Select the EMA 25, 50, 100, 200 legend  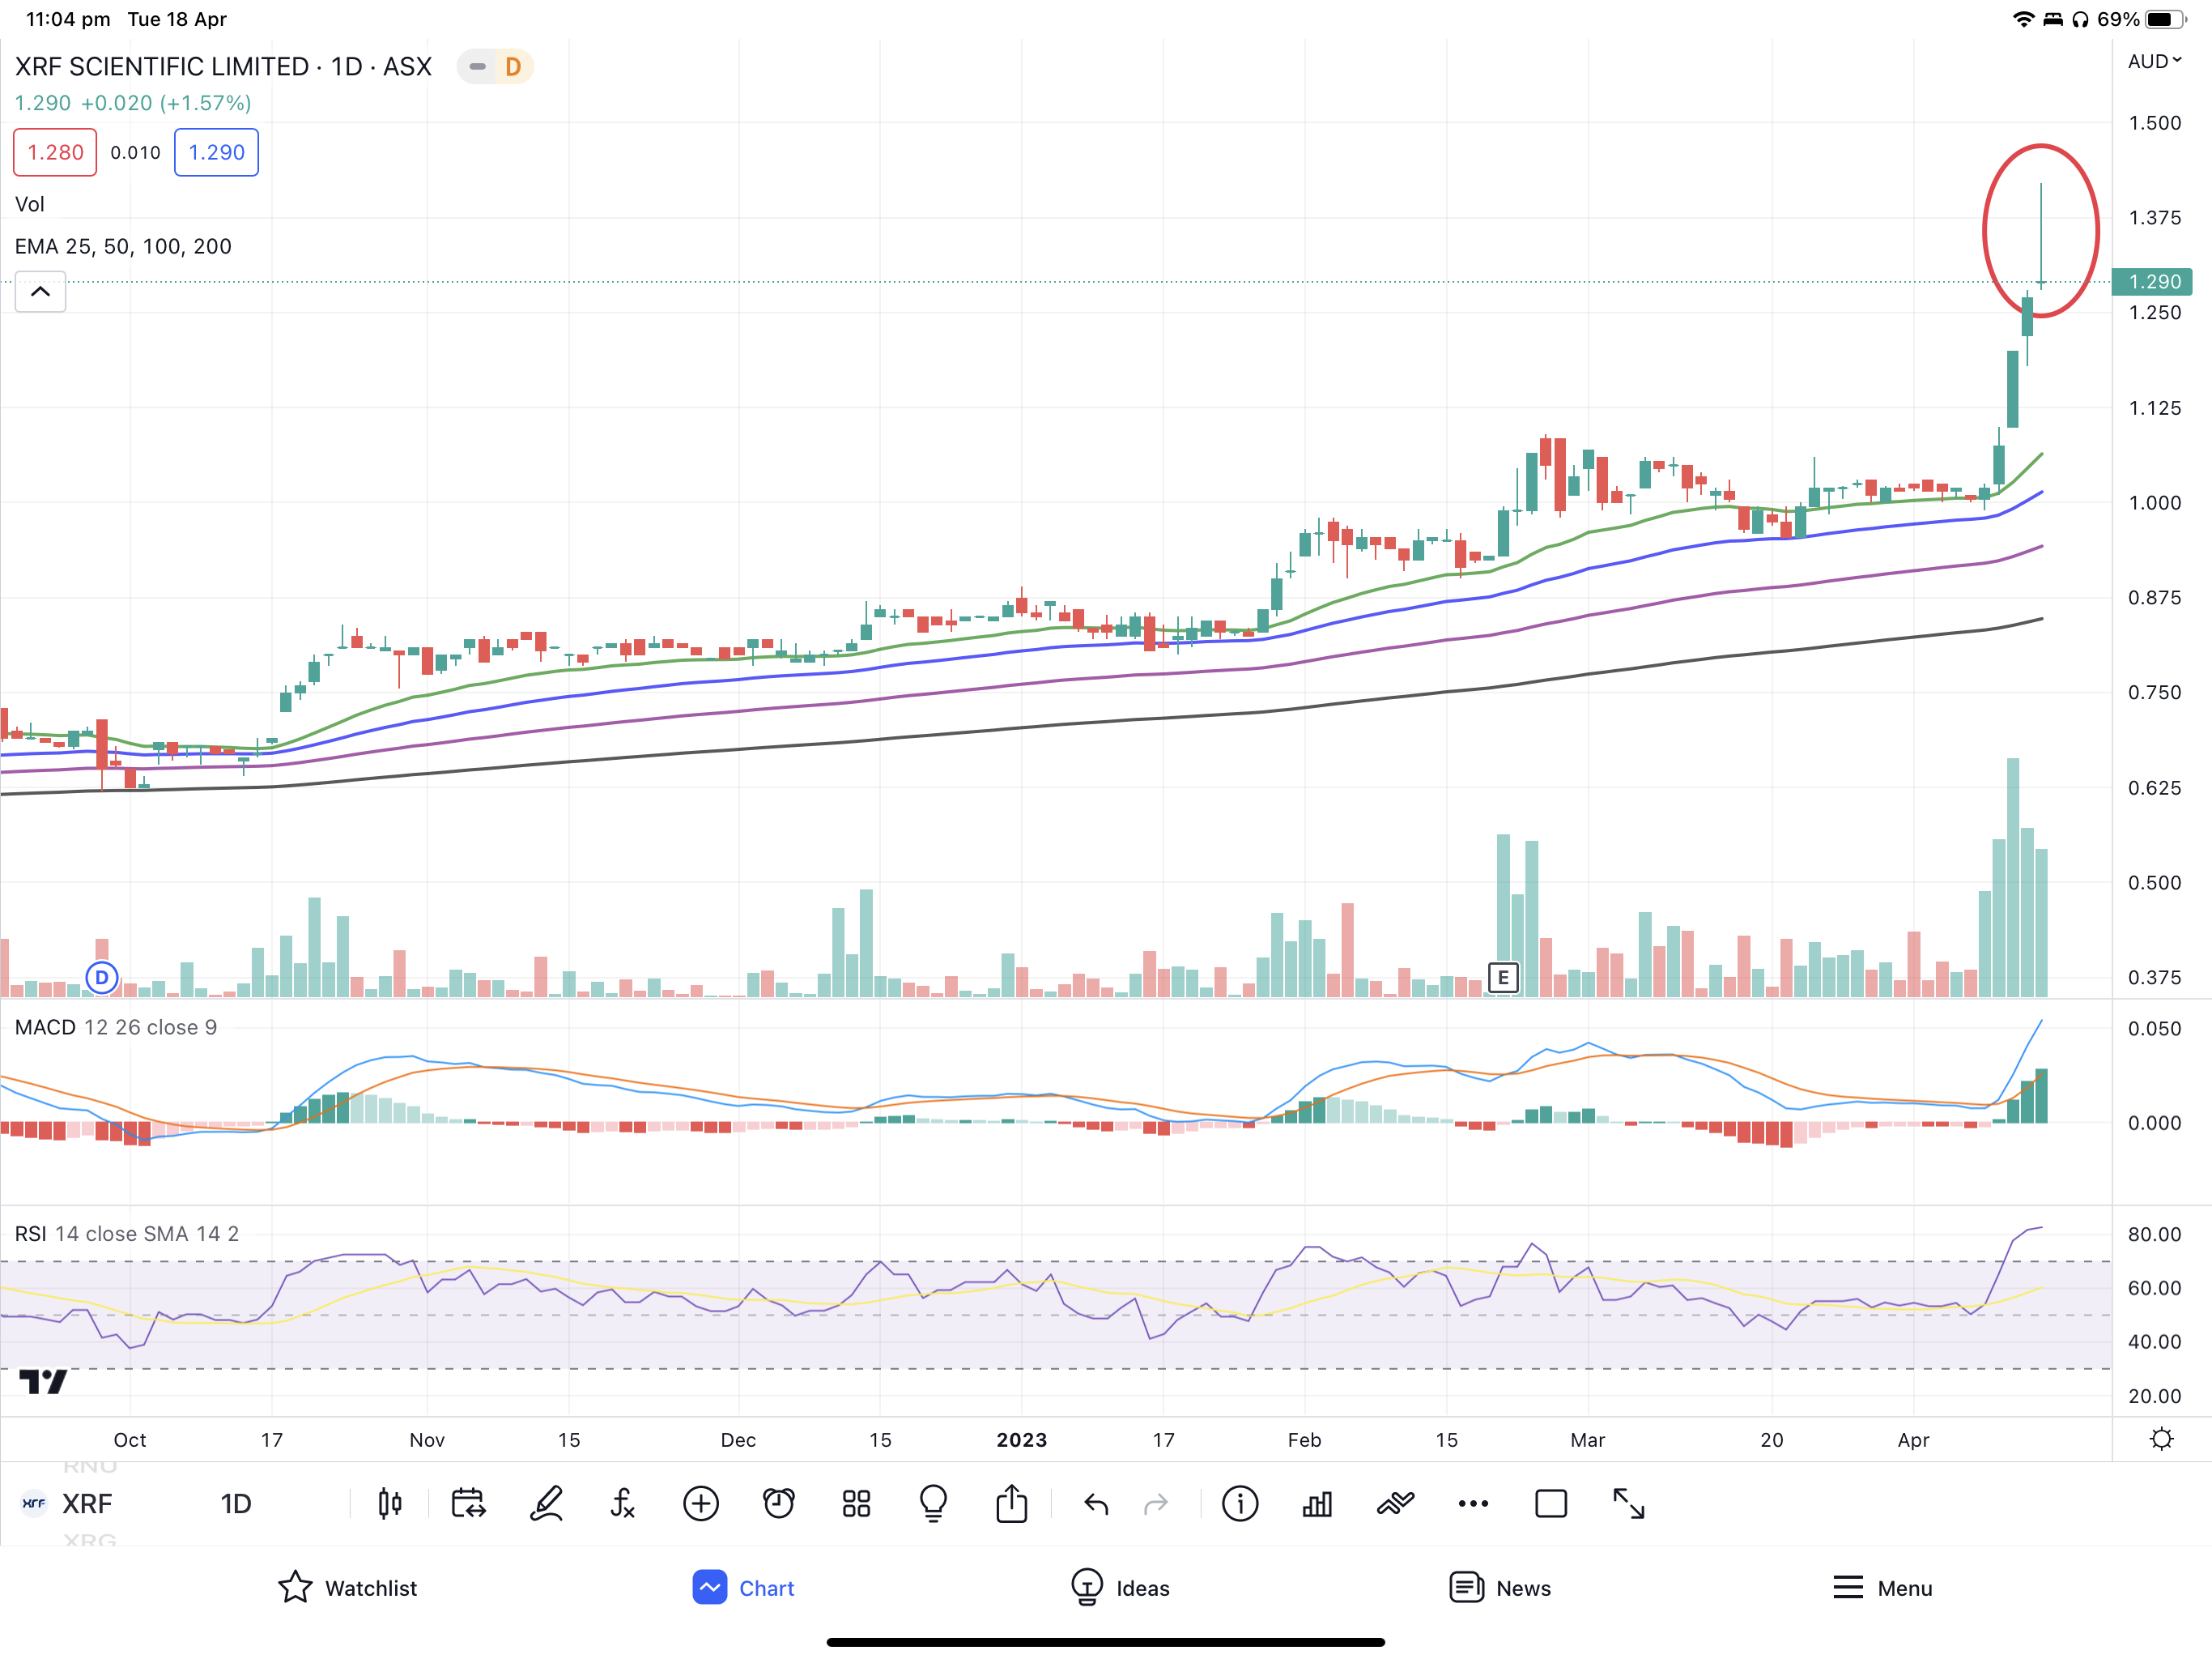pyautogui.click(x=123, y=246)
